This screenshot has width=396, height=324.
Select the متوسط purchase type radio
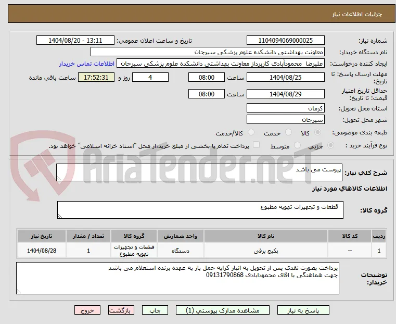tap(298, 145)
